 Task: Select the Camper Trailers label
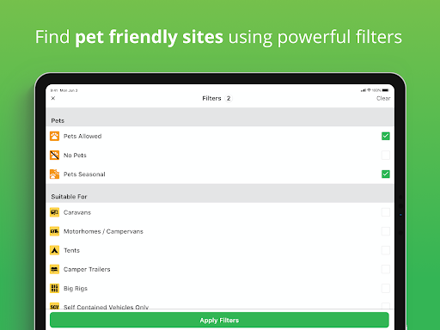[x=87, y=269]
